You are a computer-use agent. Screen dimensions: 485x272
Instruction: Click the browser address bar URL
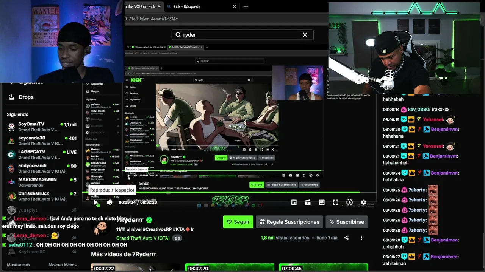(152, 19)
